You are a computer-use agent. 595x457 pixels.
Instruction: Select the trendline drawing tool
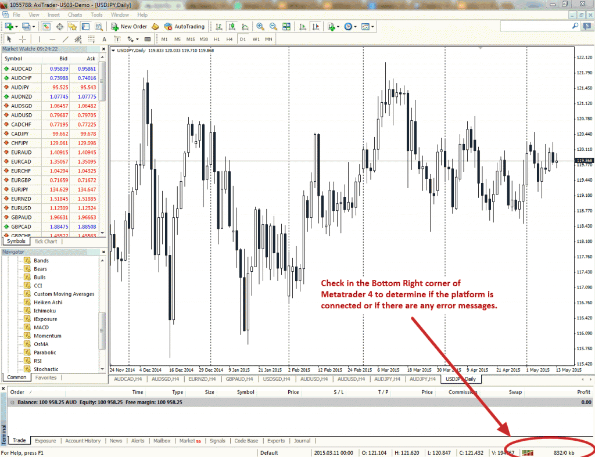point(65,39)
